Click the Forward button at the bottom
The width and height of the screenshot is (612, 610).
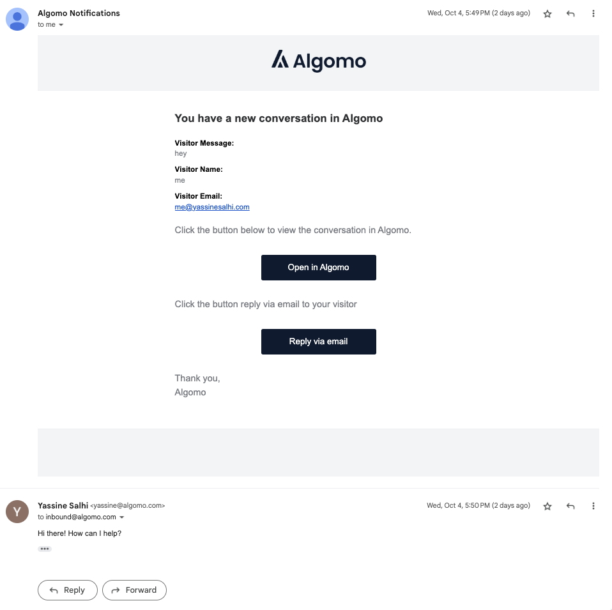tap(134, 590)
